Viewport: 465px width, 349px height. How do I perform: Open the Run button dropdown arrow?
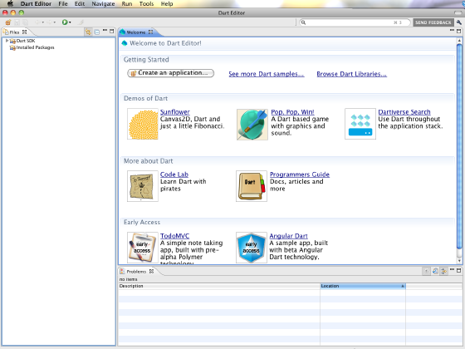[70, 22]
